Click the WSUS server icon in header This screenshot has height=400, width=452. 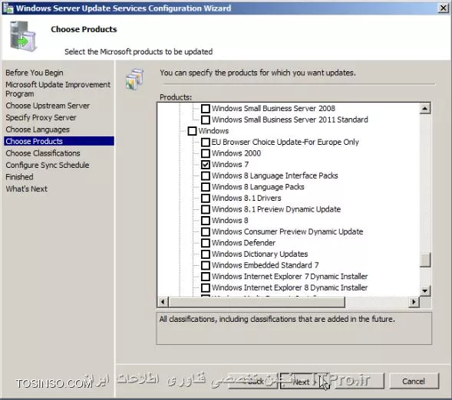click(23, 37)
